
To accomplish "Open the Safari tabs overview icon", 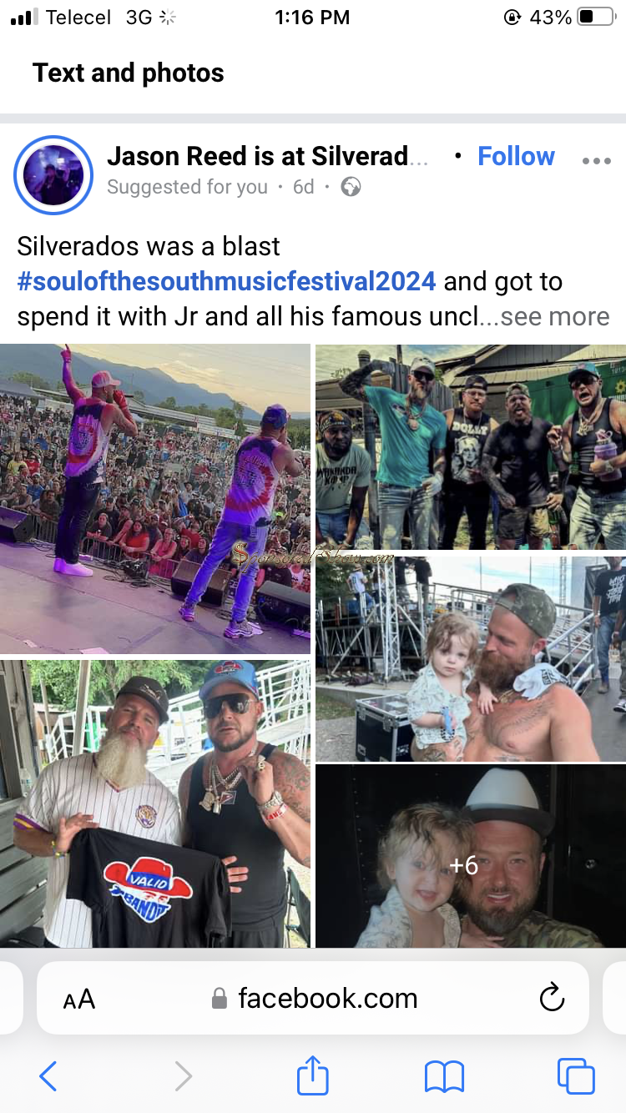I will [x=576, y=1075].
